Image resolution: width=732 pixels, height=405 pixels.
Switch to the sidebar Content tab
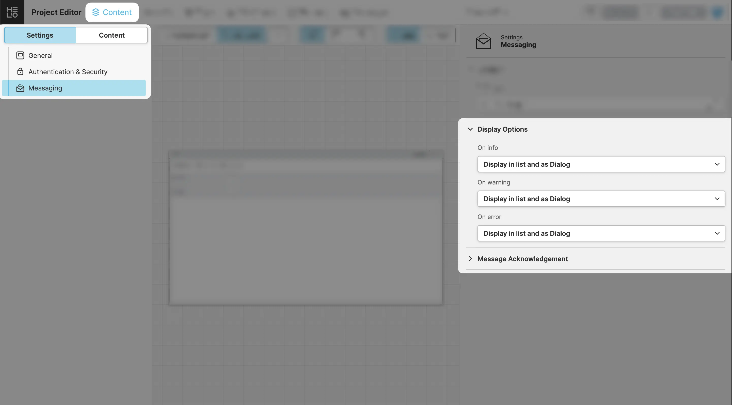(112, 35)
